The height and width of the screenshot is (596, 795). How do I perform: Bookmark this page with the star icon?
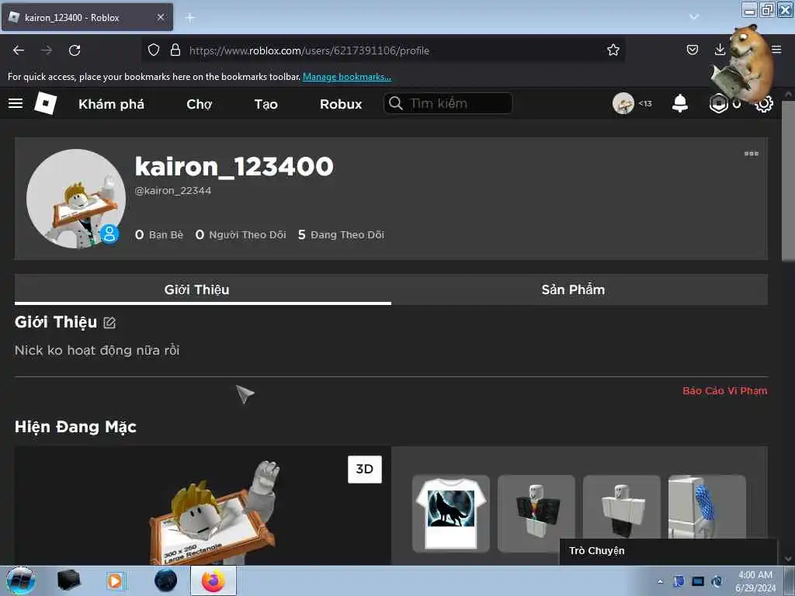click(x=613, y=50)
